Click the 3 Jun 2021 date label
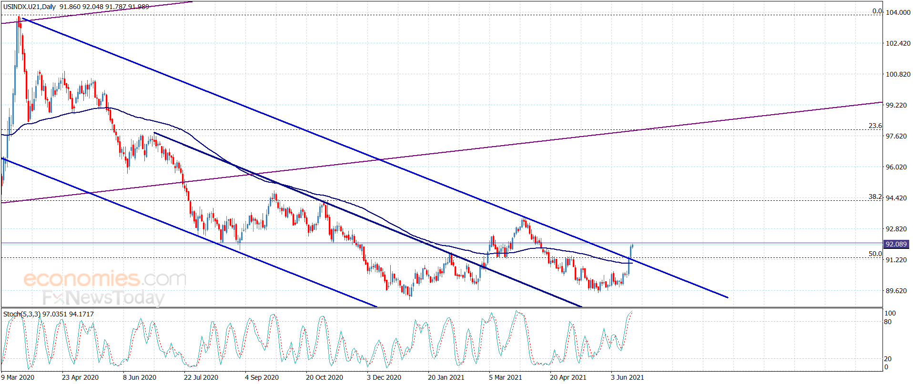 click(x=628, y=377)
